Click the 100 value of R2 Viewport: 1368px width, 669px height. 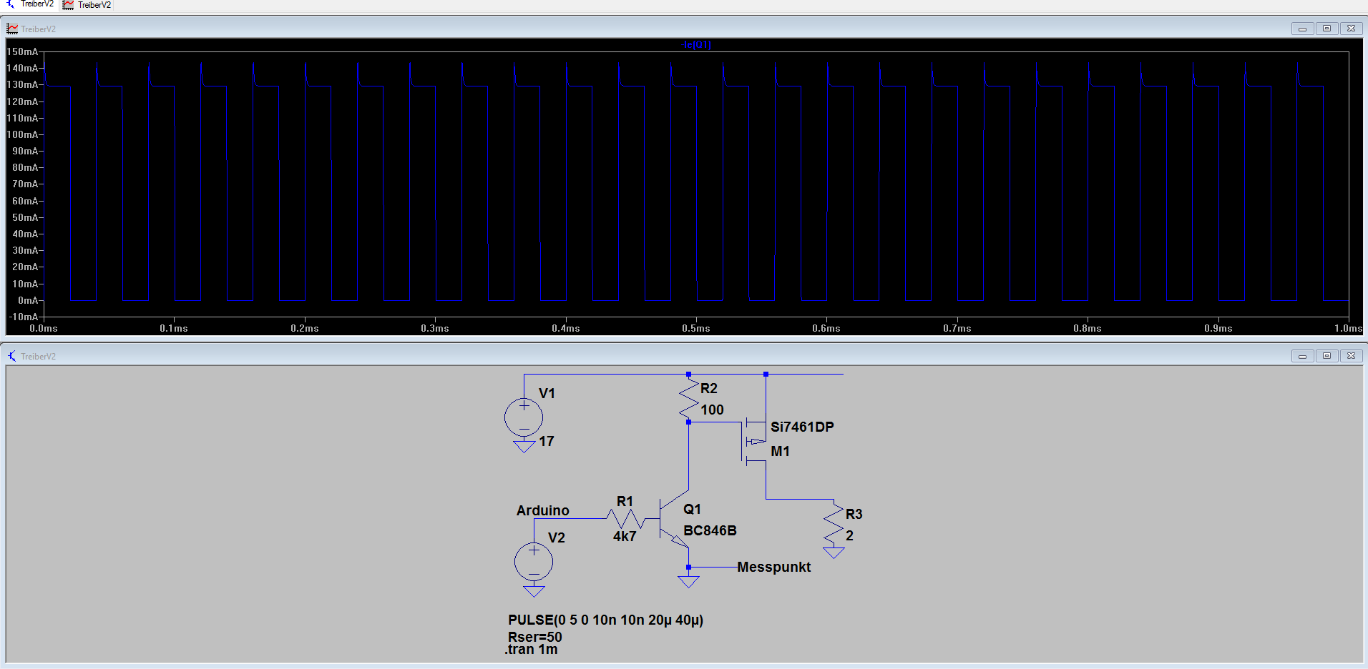(x=712, y=410)
